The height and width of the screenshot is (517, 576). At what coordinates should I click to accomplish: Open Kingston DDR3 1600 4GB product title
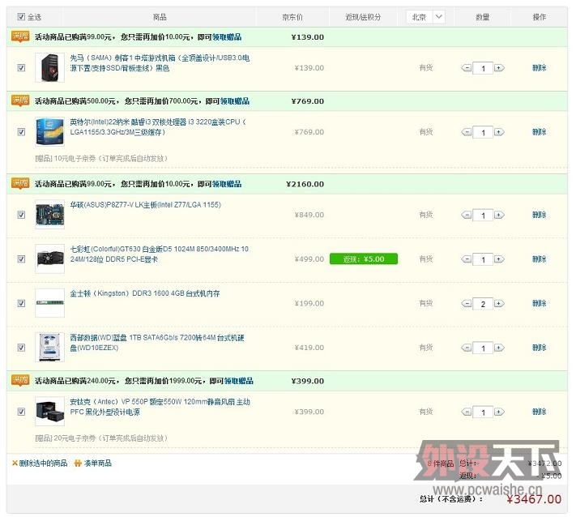[145, 293]
